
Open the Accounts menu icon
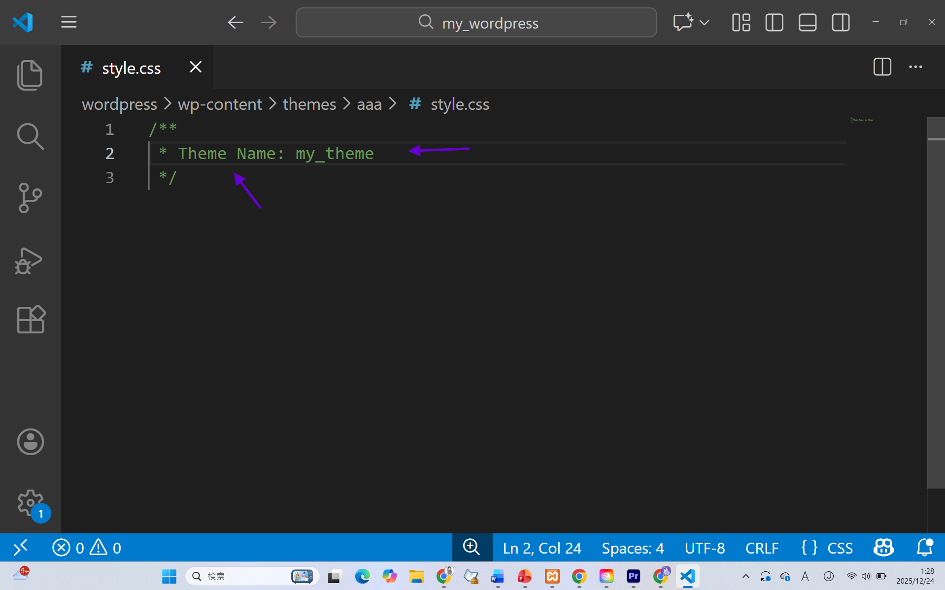point(30,441)
